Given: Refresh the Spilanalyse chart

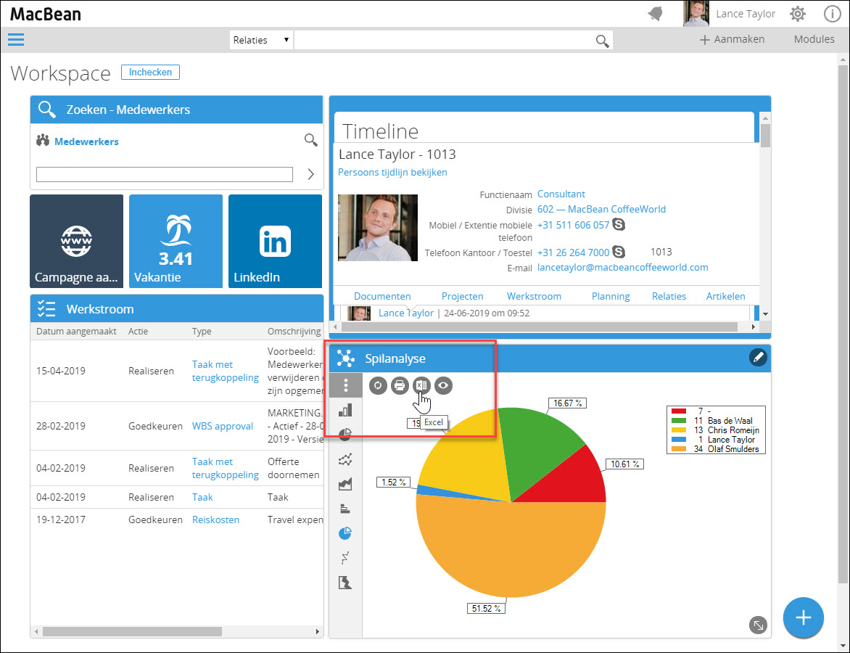Looking at the screenshot, I should point(378,385).
